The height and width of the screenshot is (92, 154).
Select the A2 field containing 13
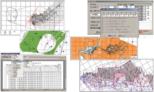pyautogui.click(x=108, y=15)
